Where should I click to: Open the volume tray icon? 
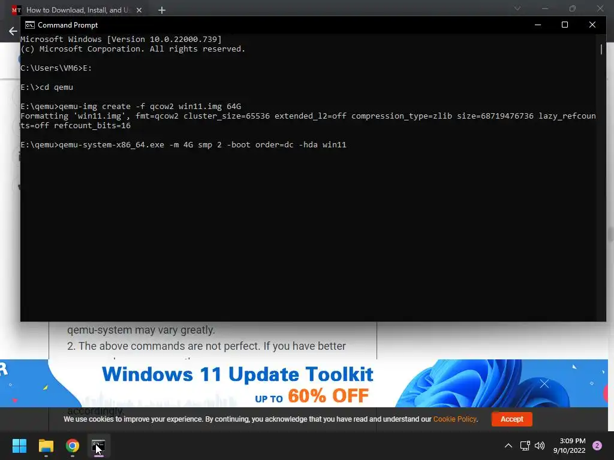click(540, 446)
